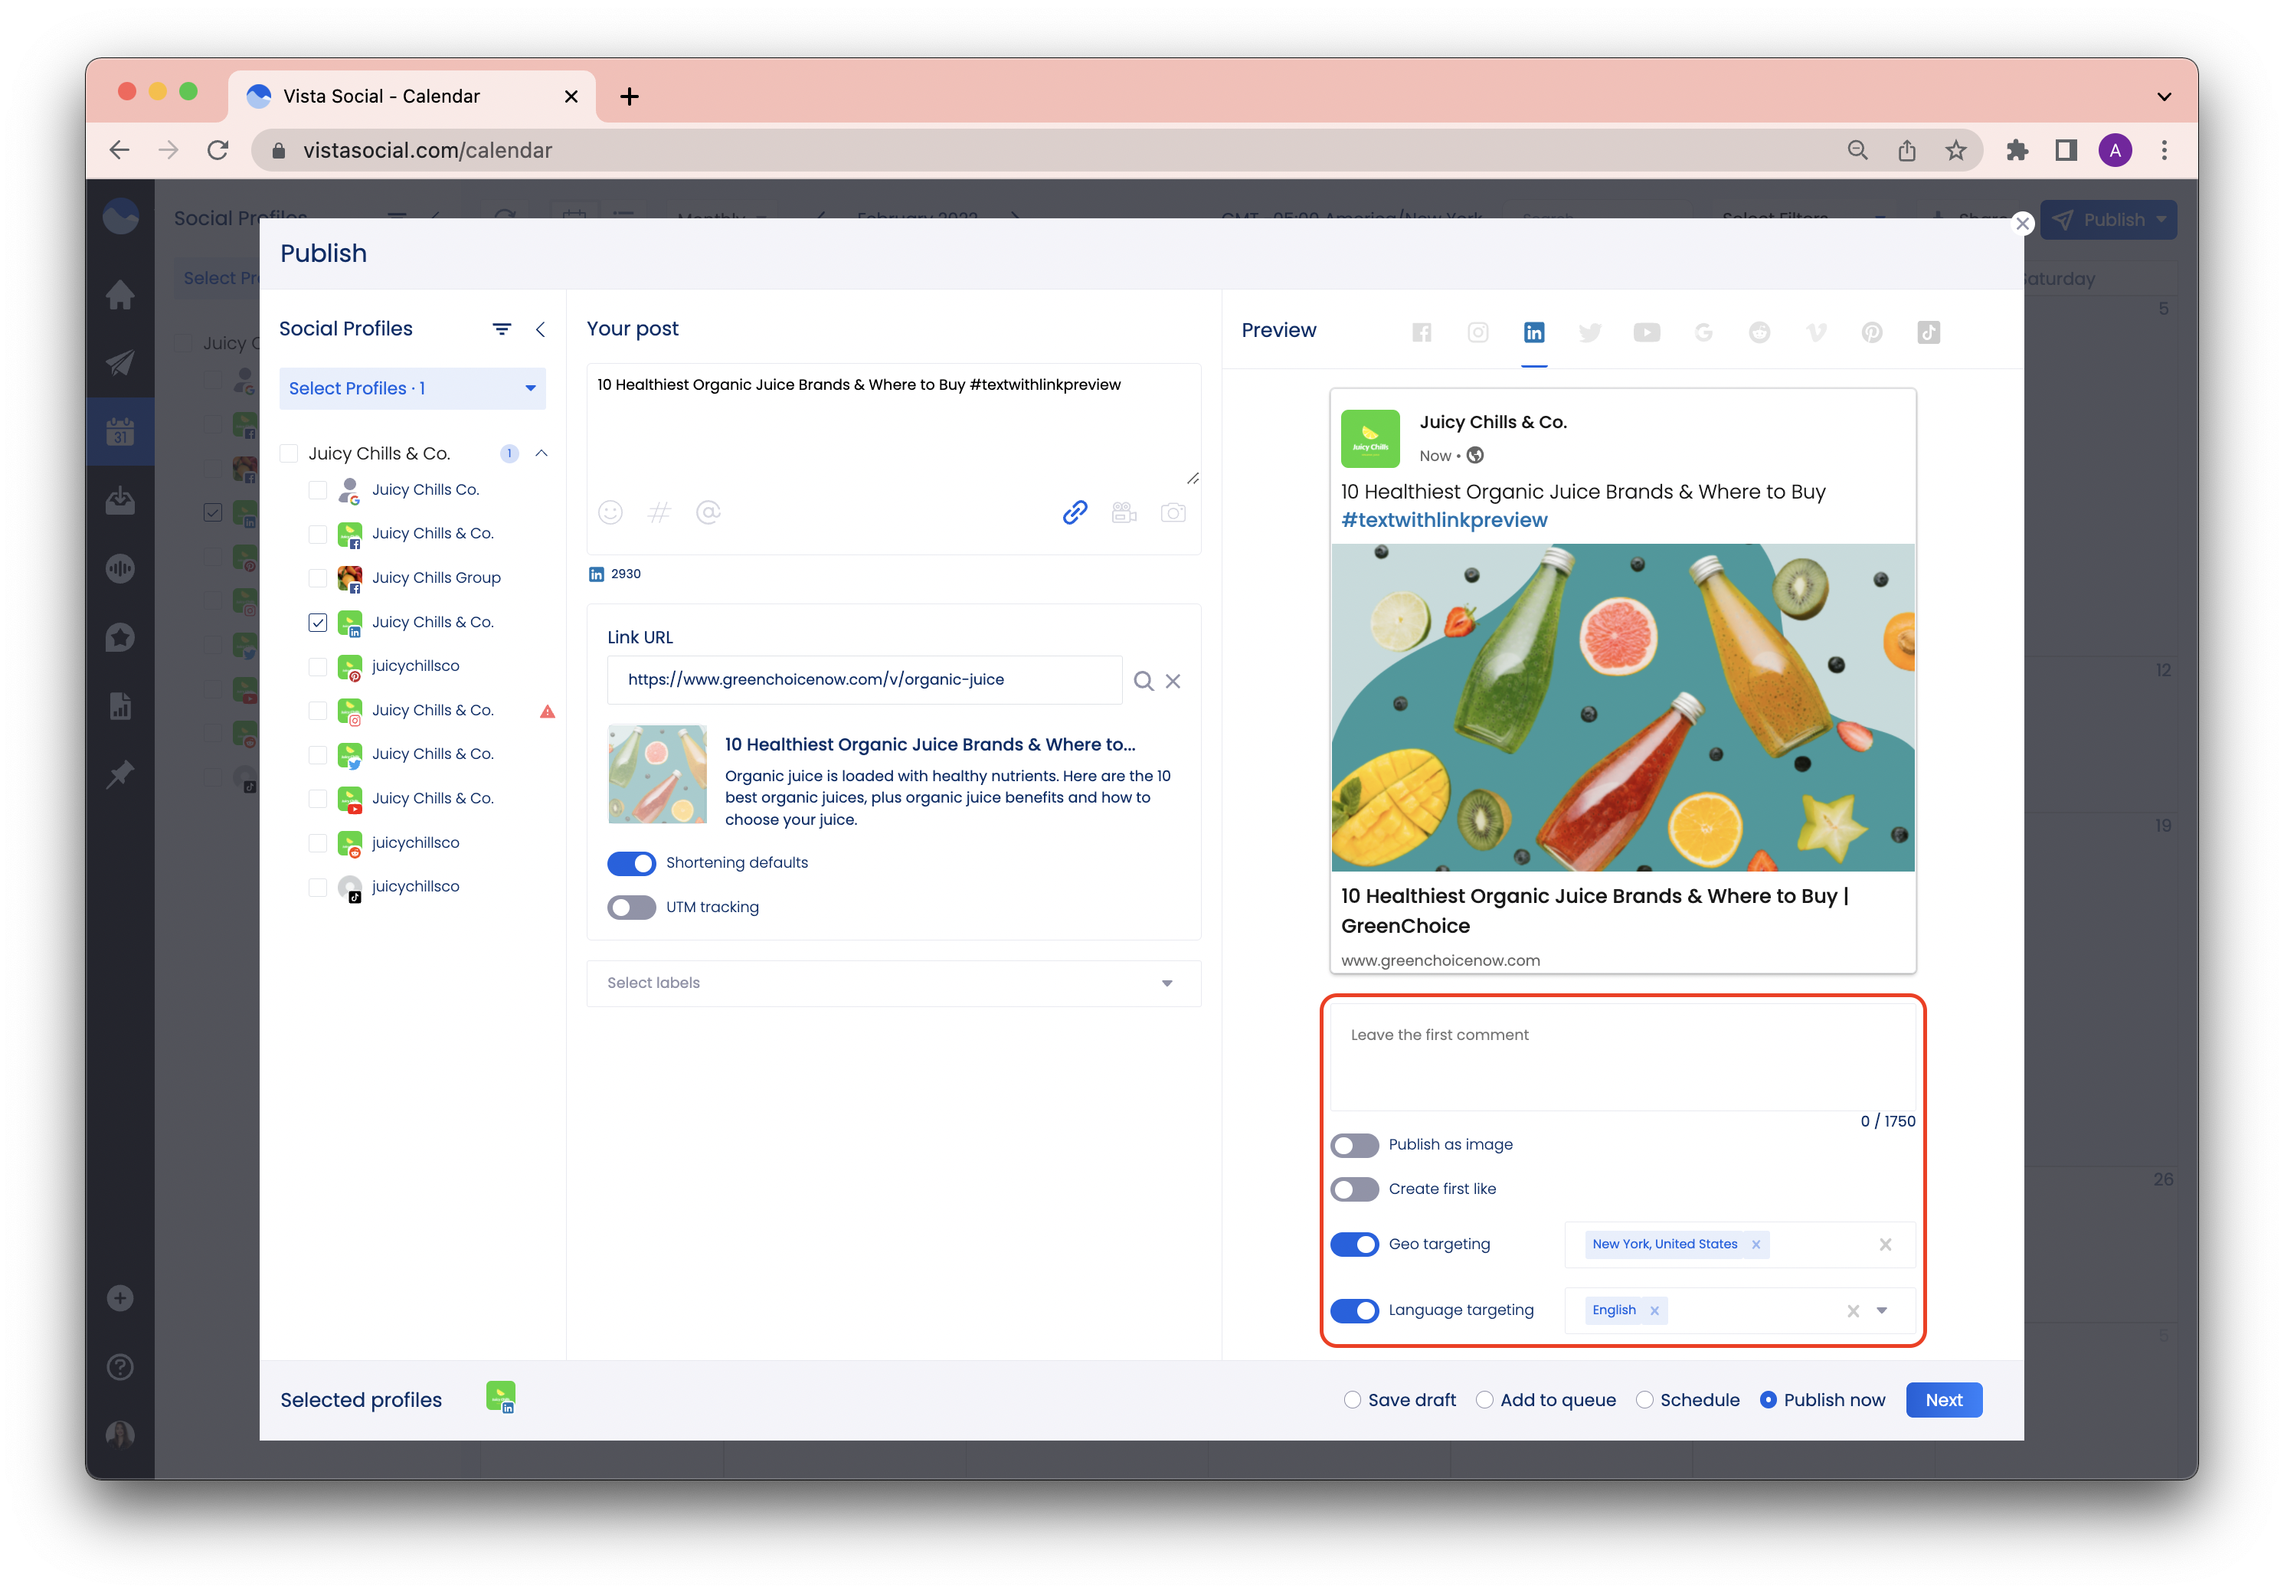Switch preview to Facebook icon
Viewport: 2284px width, 1593px height.
(x=1422, y=332)
